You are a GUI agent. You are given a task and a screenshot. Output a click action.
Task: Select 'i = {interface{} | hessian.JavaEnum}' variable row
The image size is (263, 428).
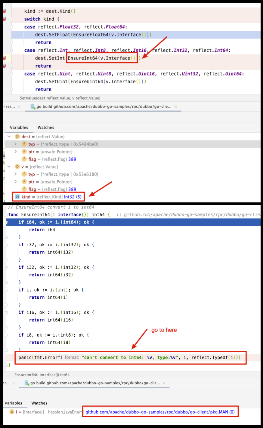131,412
